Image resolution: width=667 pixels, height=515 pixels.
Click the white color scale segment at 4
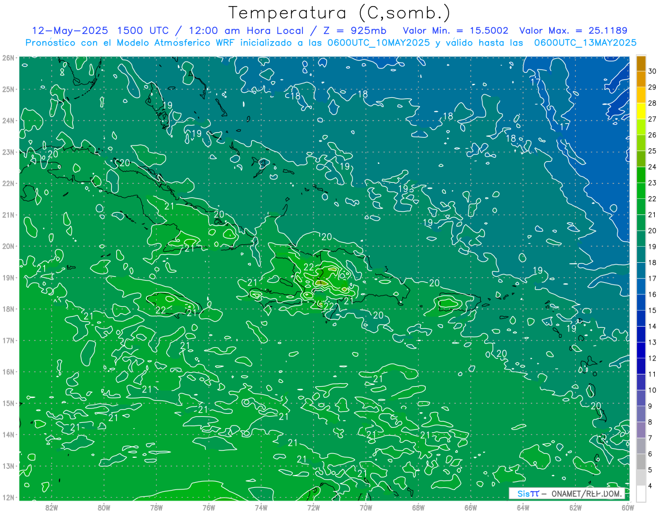point(641,493)
